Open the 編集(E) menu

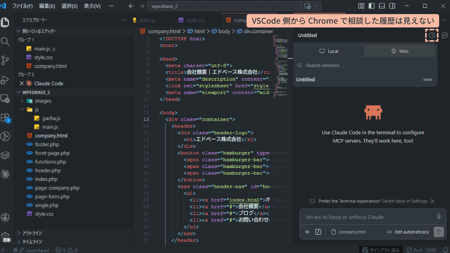(x=47, y=6)
